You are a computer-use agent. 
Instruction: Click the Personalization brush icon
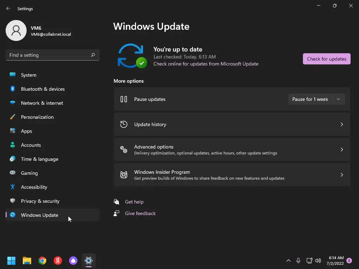[13, 117]
